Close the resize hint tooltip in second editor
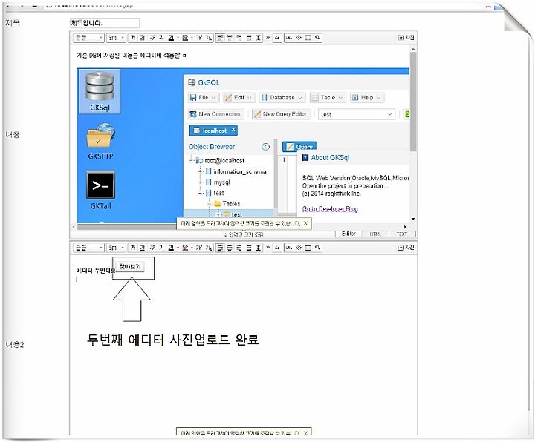Screen dimensions: 535x442 (305, 433)
